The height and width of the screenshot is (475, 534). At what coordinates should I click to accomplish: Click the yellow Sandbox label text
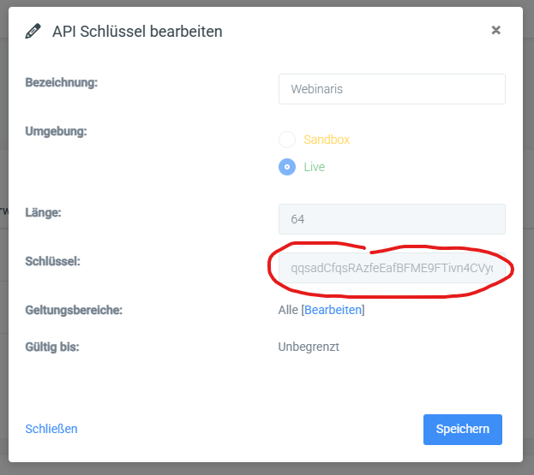tap(327, 140)
